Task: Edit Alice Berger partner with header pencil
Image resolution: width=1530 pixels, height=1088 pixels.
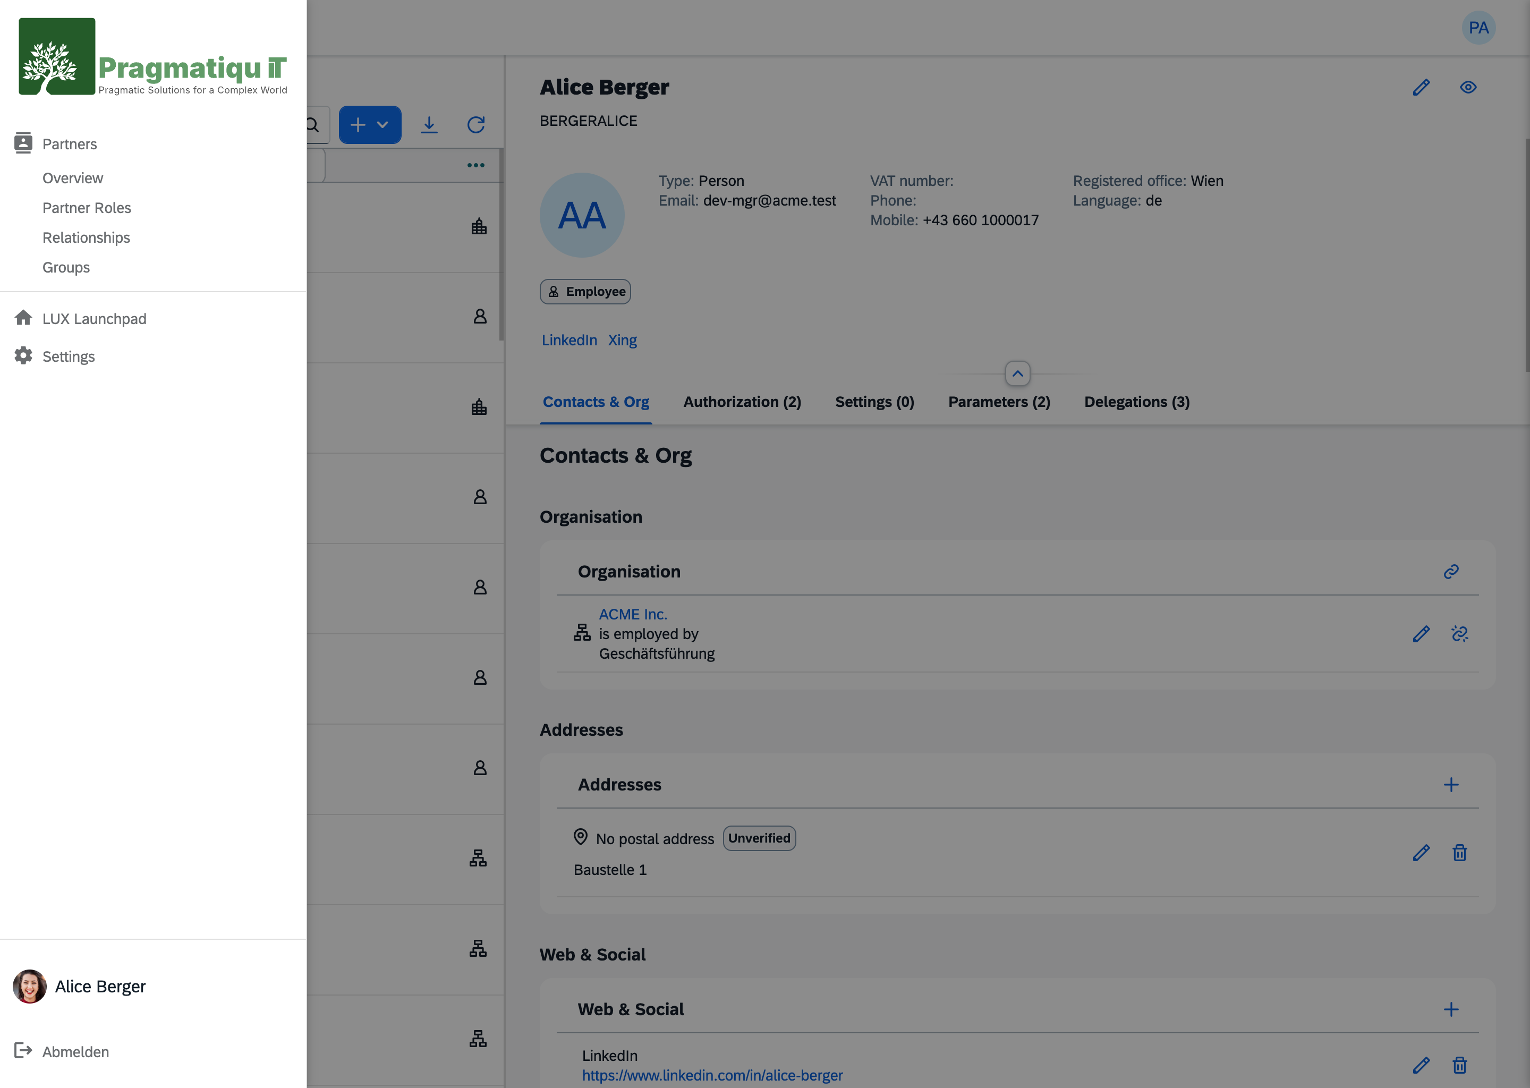Action: [1421, 88]
